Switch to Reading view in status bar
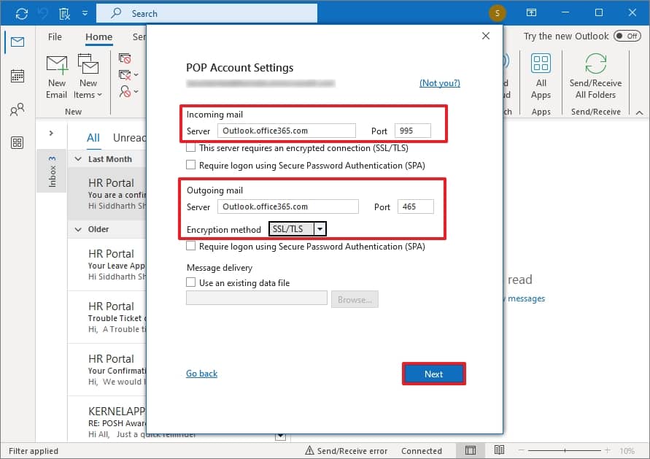The width and height of the screenshot is (650, 459). pyautogui.click(x=499, y=450)
